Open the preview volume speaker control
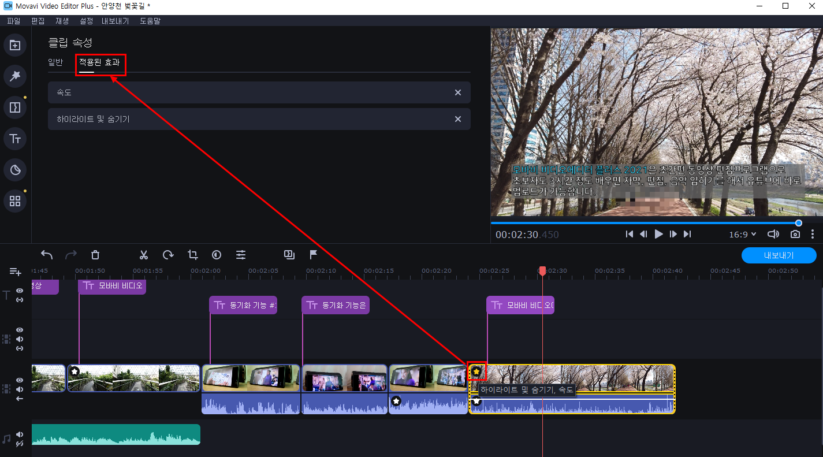 (x=773, y=234)
